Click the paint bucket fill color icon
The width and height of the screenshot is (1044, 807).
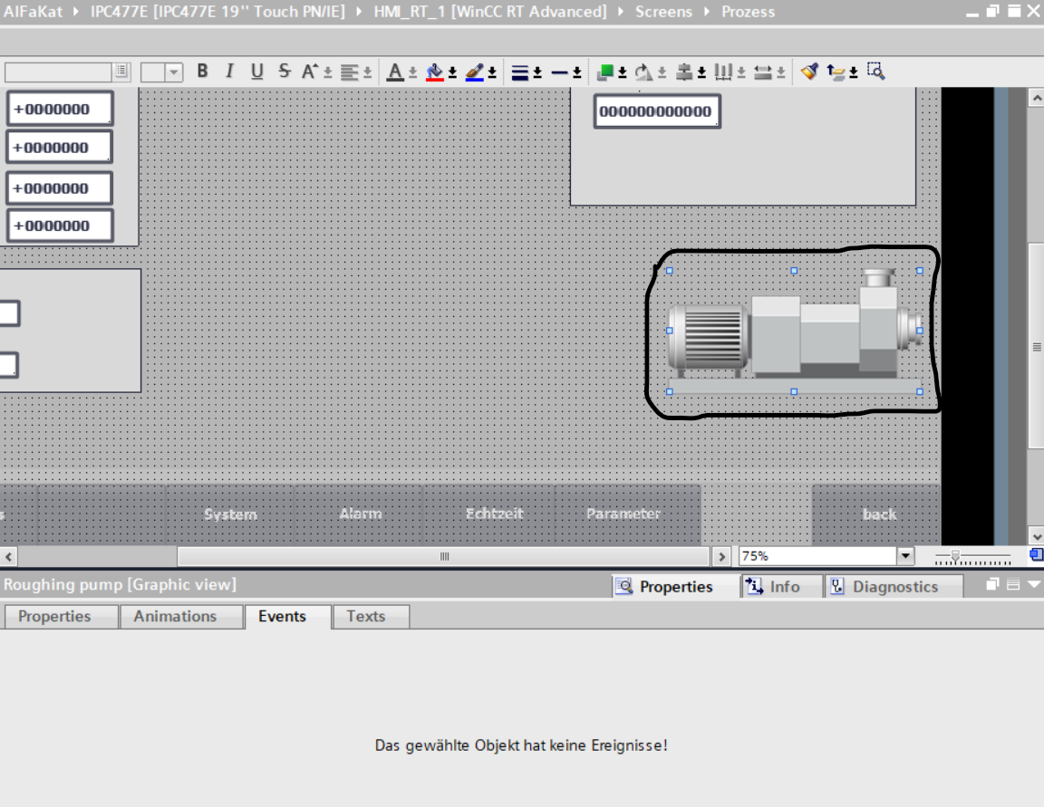pyautogui.click(x=435, y=72)
